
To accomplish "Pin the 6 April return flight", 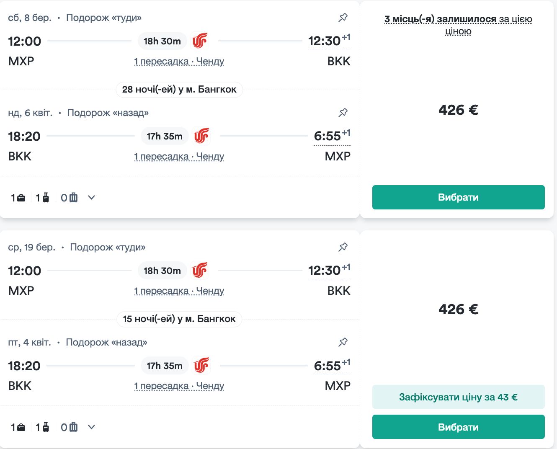I will point(343,113).
